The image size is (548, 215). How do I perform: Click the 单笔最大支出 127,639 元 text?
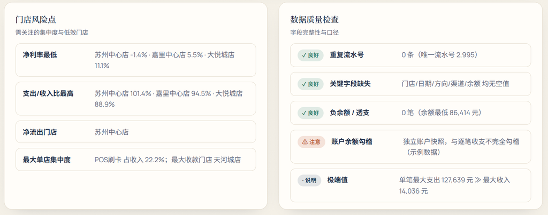point(436,180)
